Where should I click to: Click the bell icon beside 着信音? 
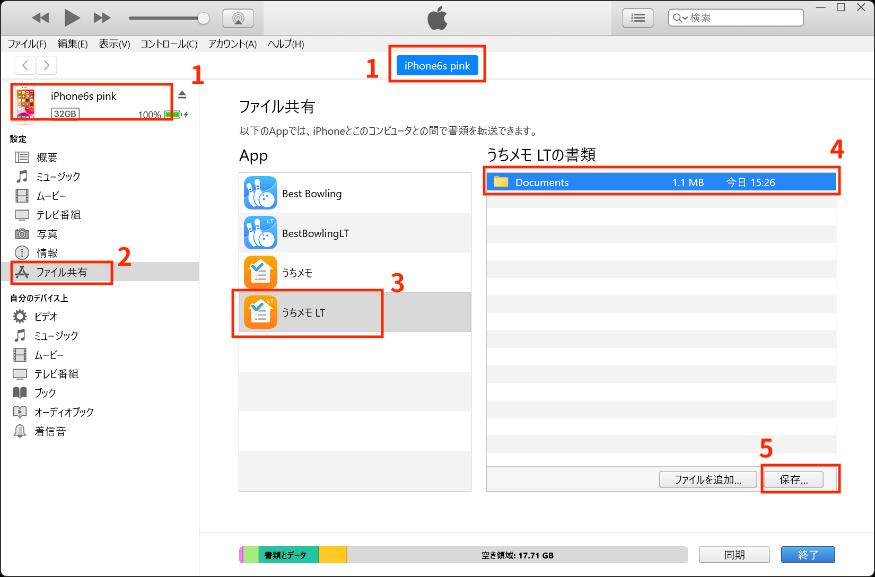(x=20, y=431)
